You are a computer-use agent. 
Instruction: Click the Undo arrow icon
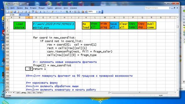point(56,12)
